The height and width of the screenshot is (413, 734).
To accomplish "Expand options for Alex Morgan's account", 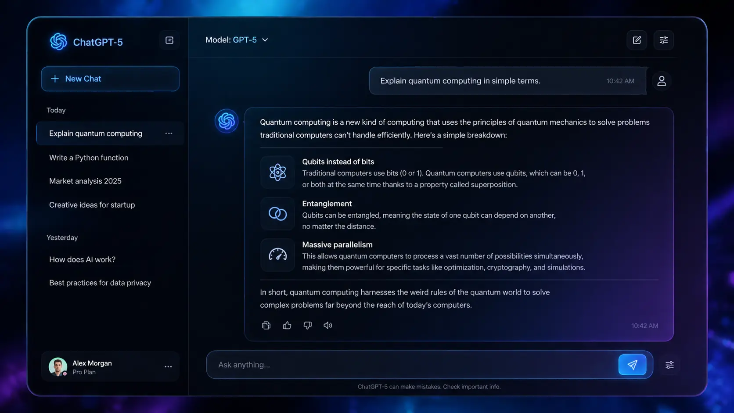I will click(x=168, y=366).
